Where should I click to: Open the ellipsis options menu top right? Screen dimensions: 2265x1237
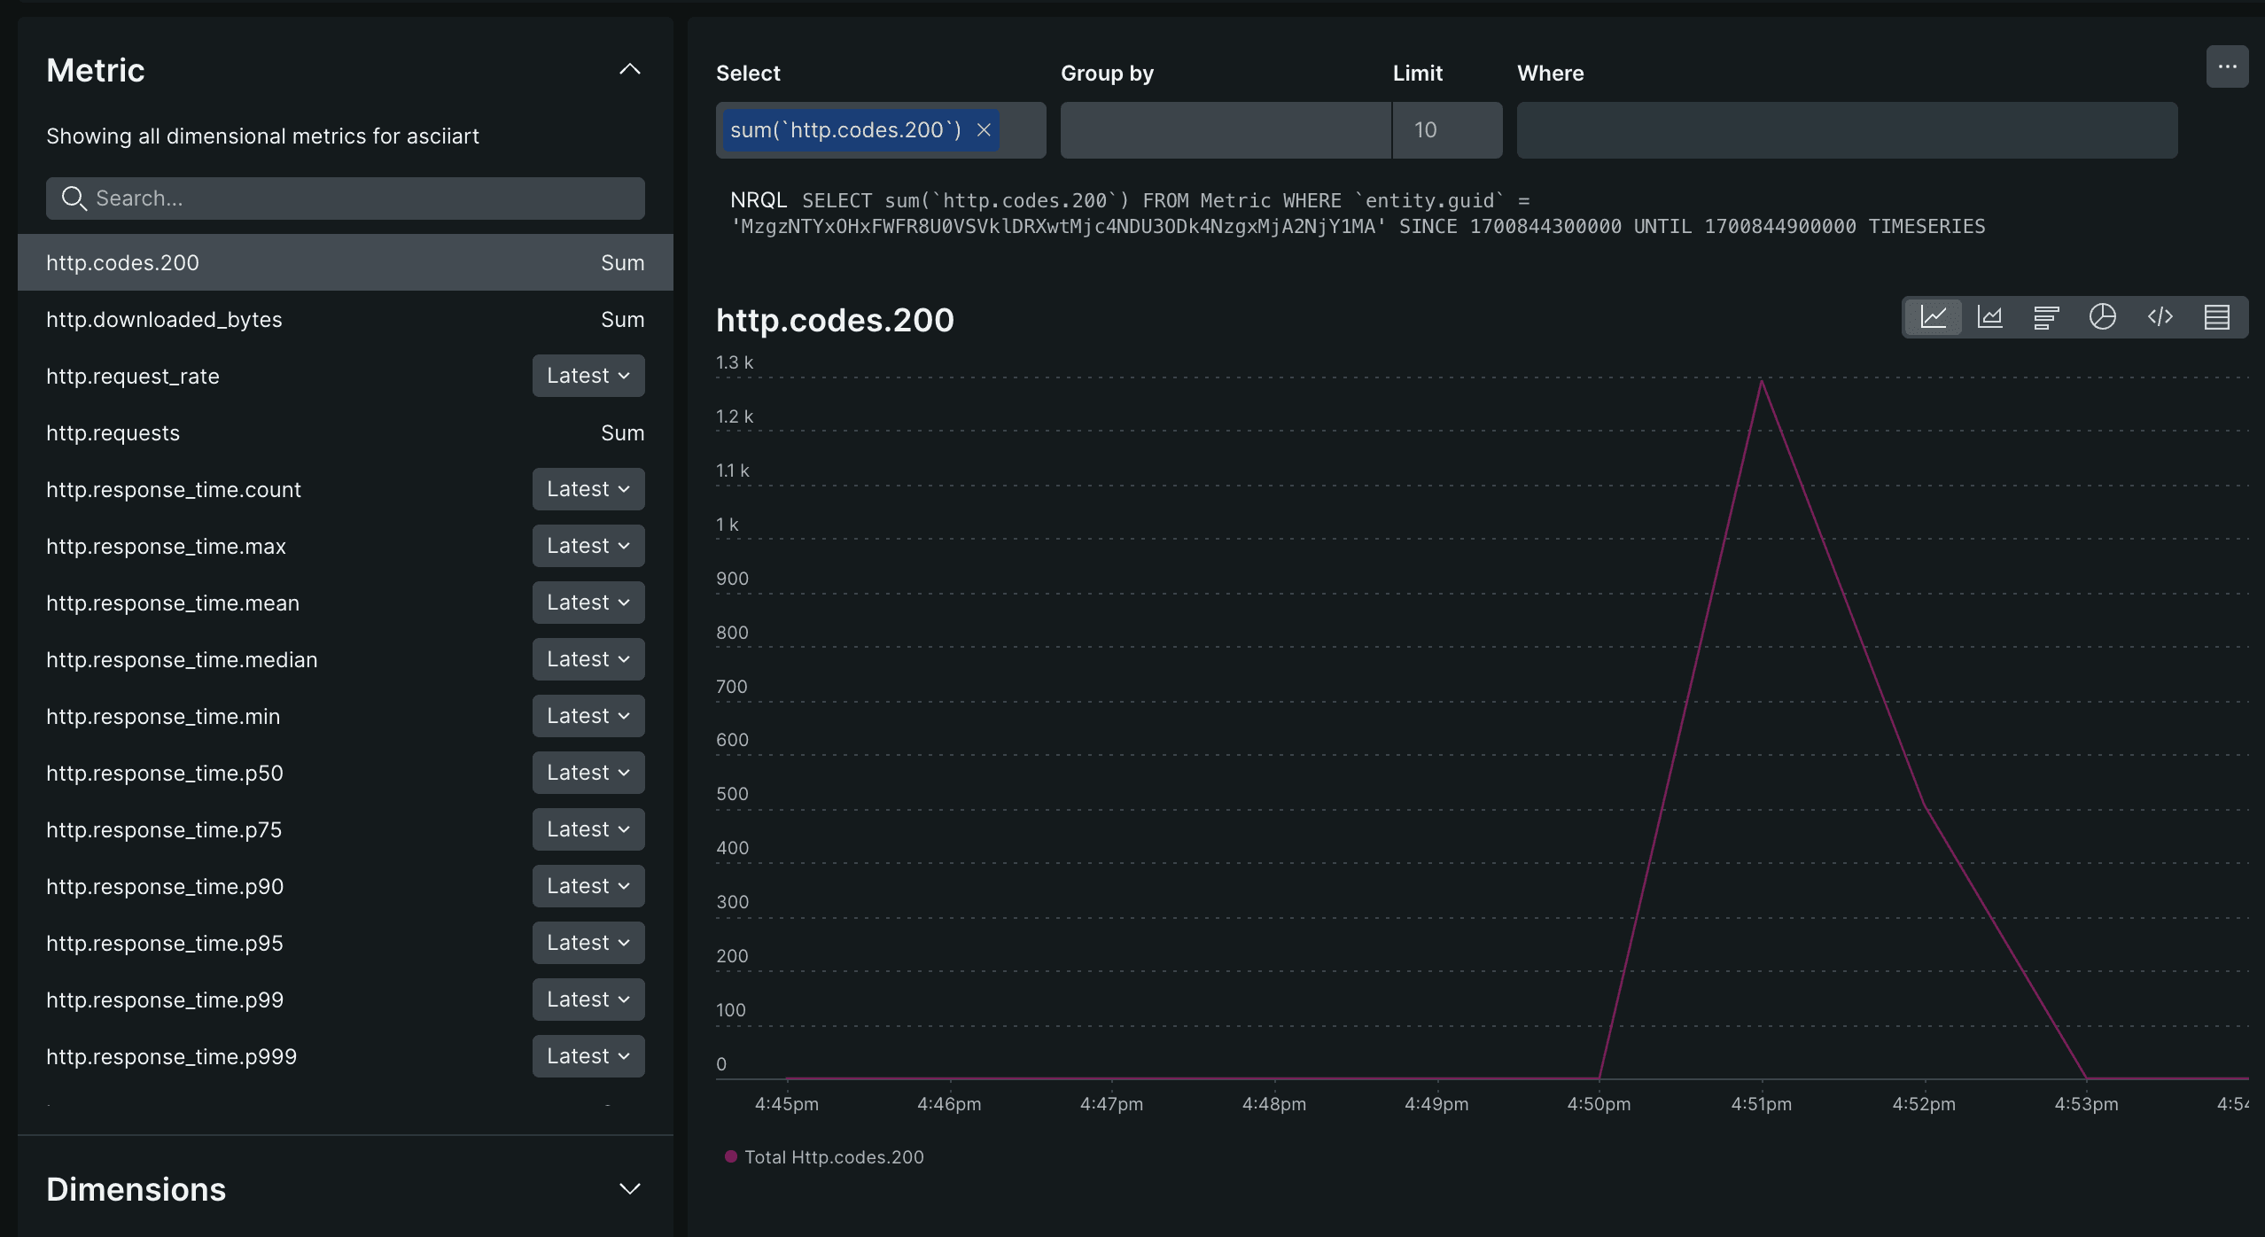[x=2229, y=66]
